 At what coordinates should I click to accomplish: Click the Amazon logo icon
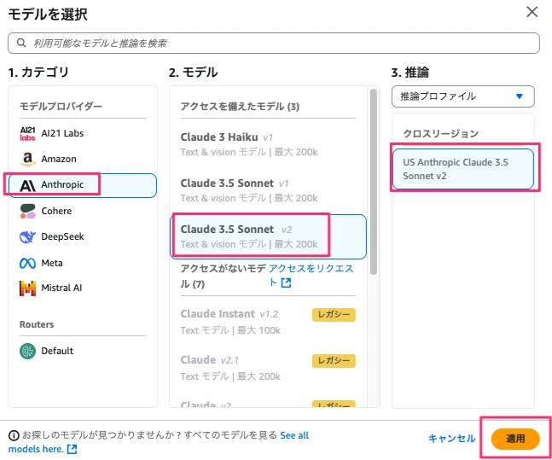(x=27, y=159)
